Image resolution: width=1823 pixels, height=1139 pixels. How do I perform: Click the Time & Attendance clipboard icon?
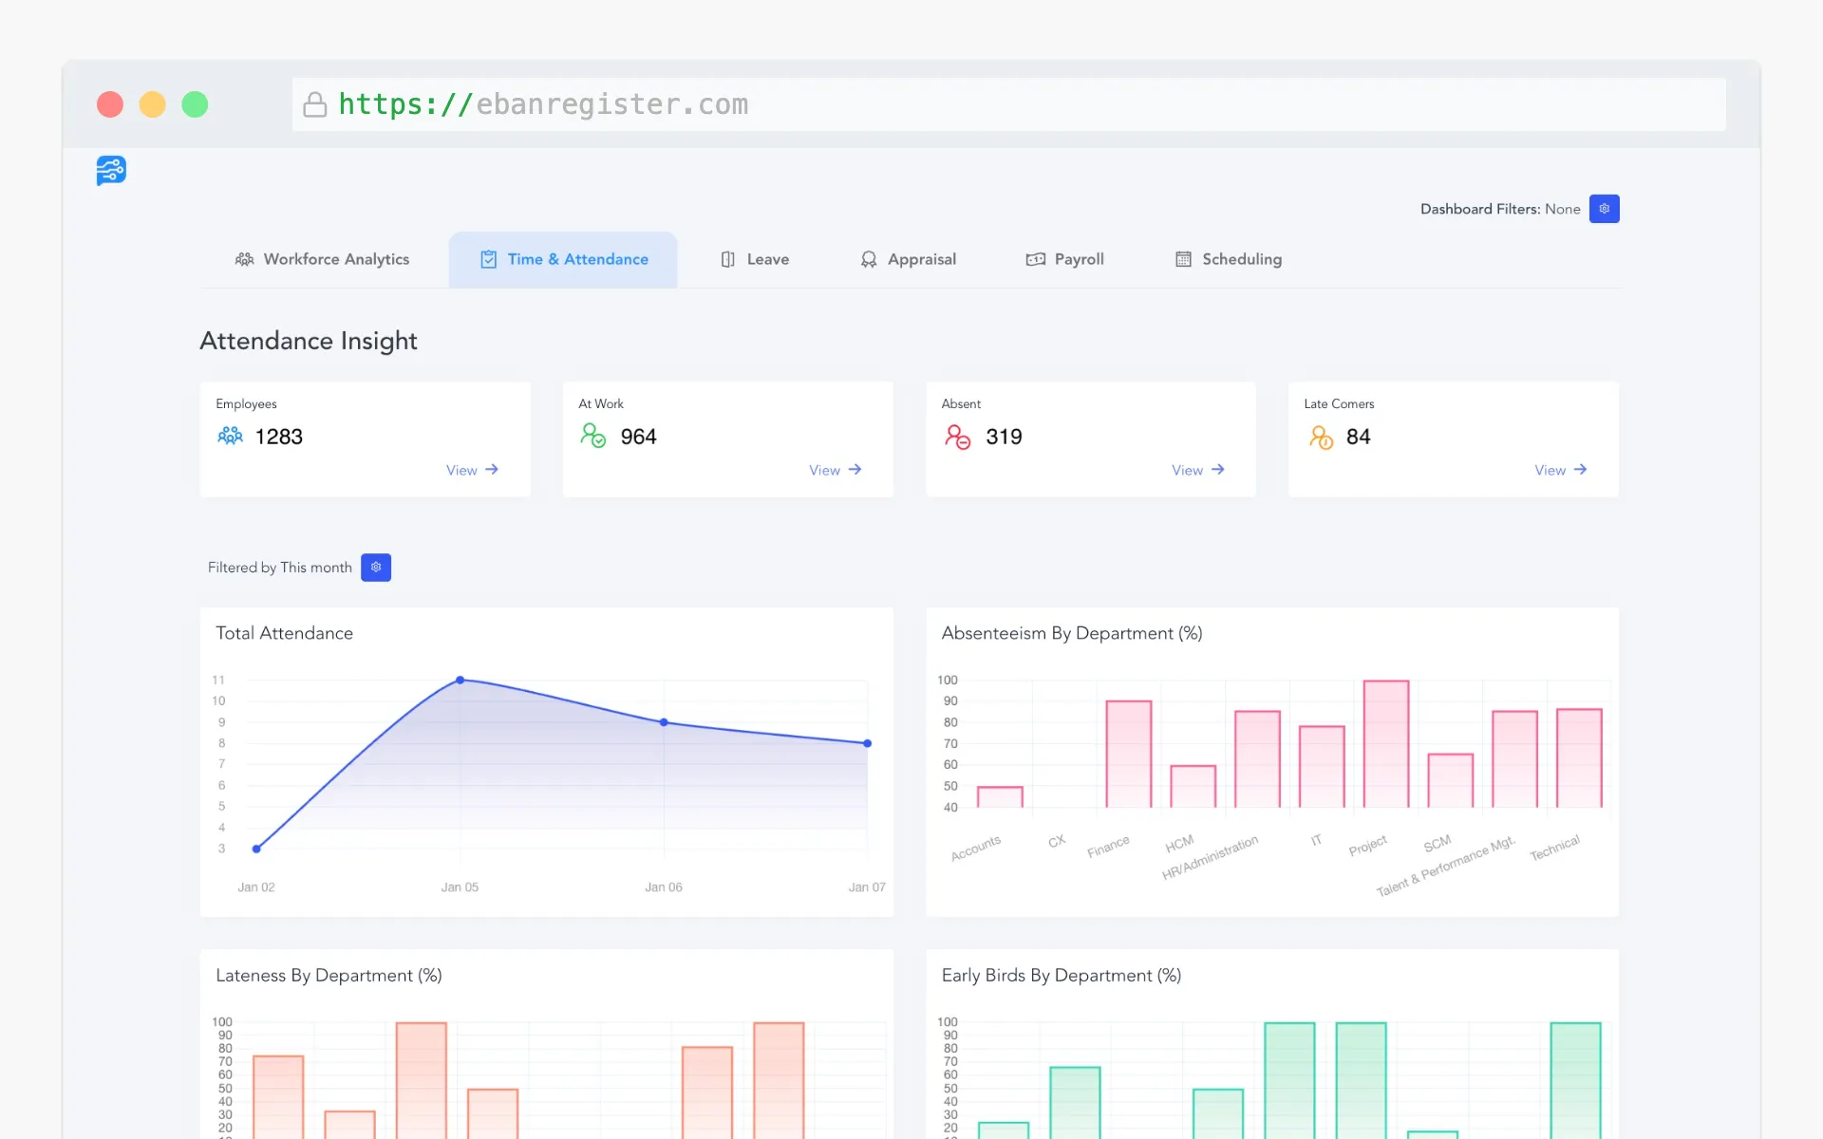489,258
